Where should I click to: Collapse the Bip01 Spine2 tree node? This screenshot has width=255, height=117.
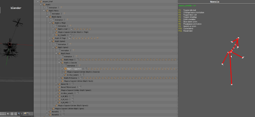(x=53, y=48)
